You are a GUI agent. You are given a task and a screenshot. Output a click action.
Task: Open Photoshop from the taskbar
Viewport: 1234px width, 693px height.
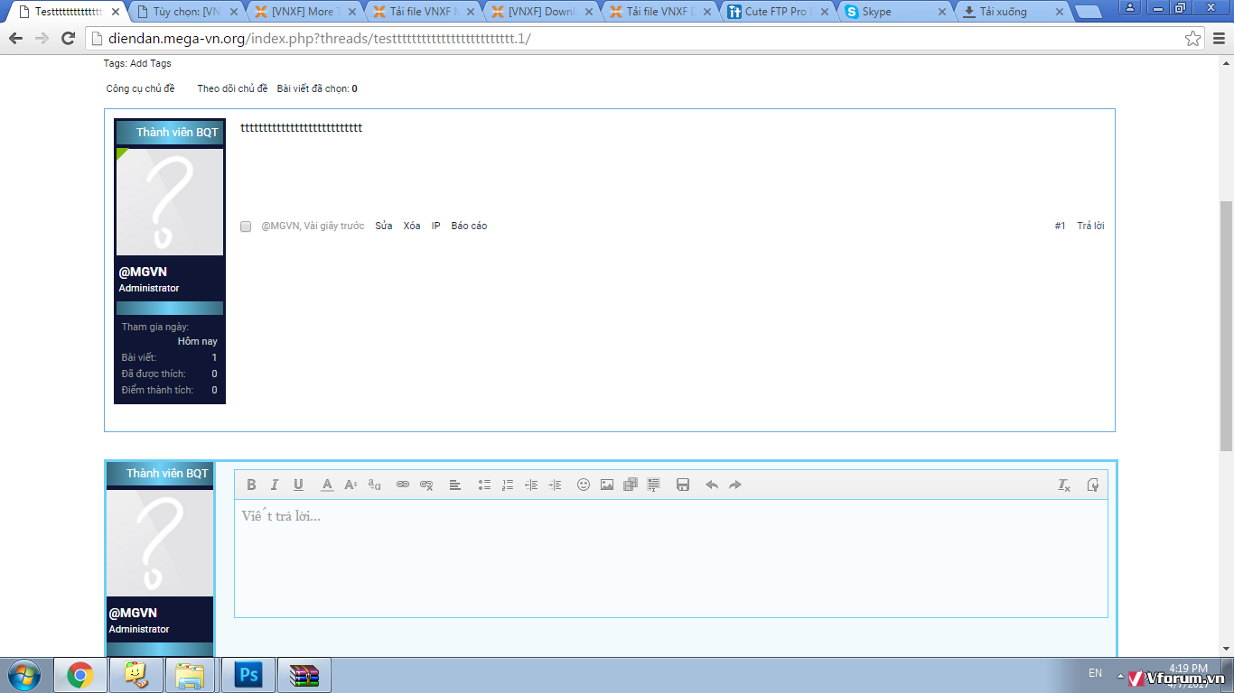pos(248,675)
